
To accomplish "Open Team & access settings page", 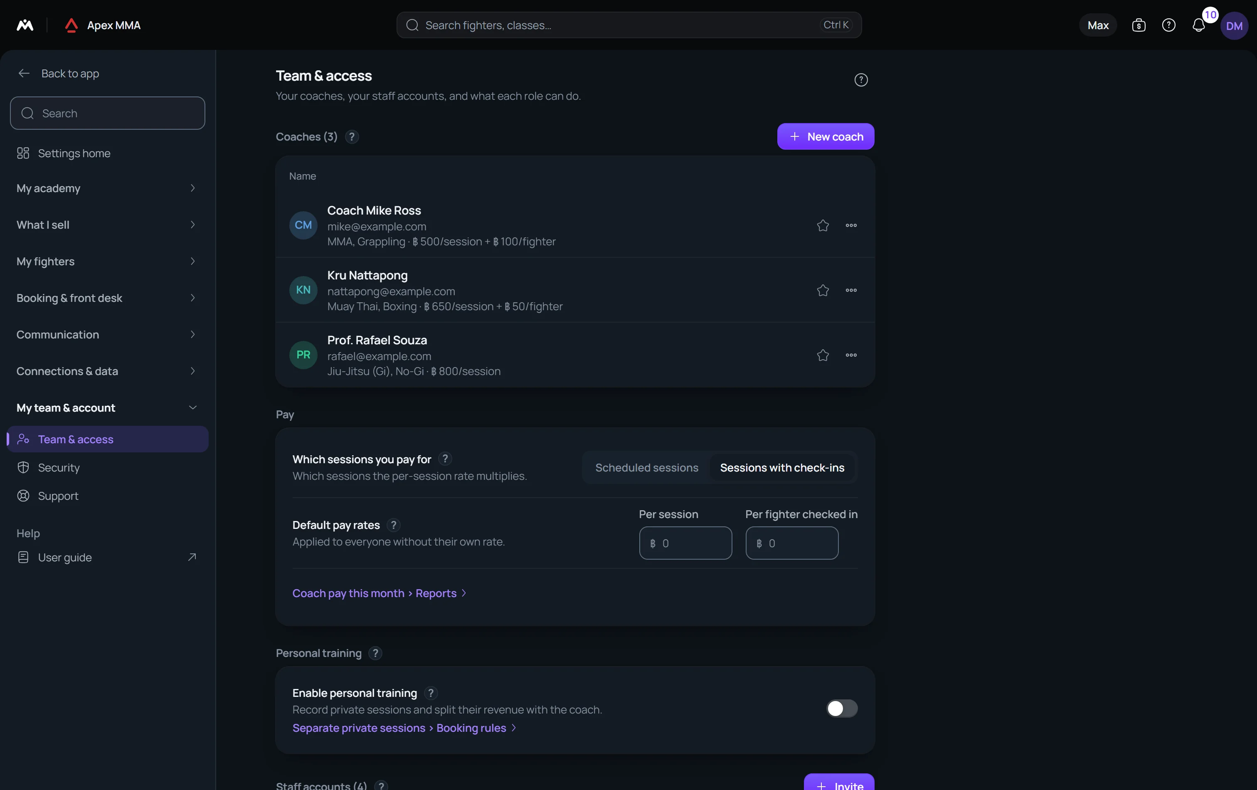I will click(x=108, y=439).
